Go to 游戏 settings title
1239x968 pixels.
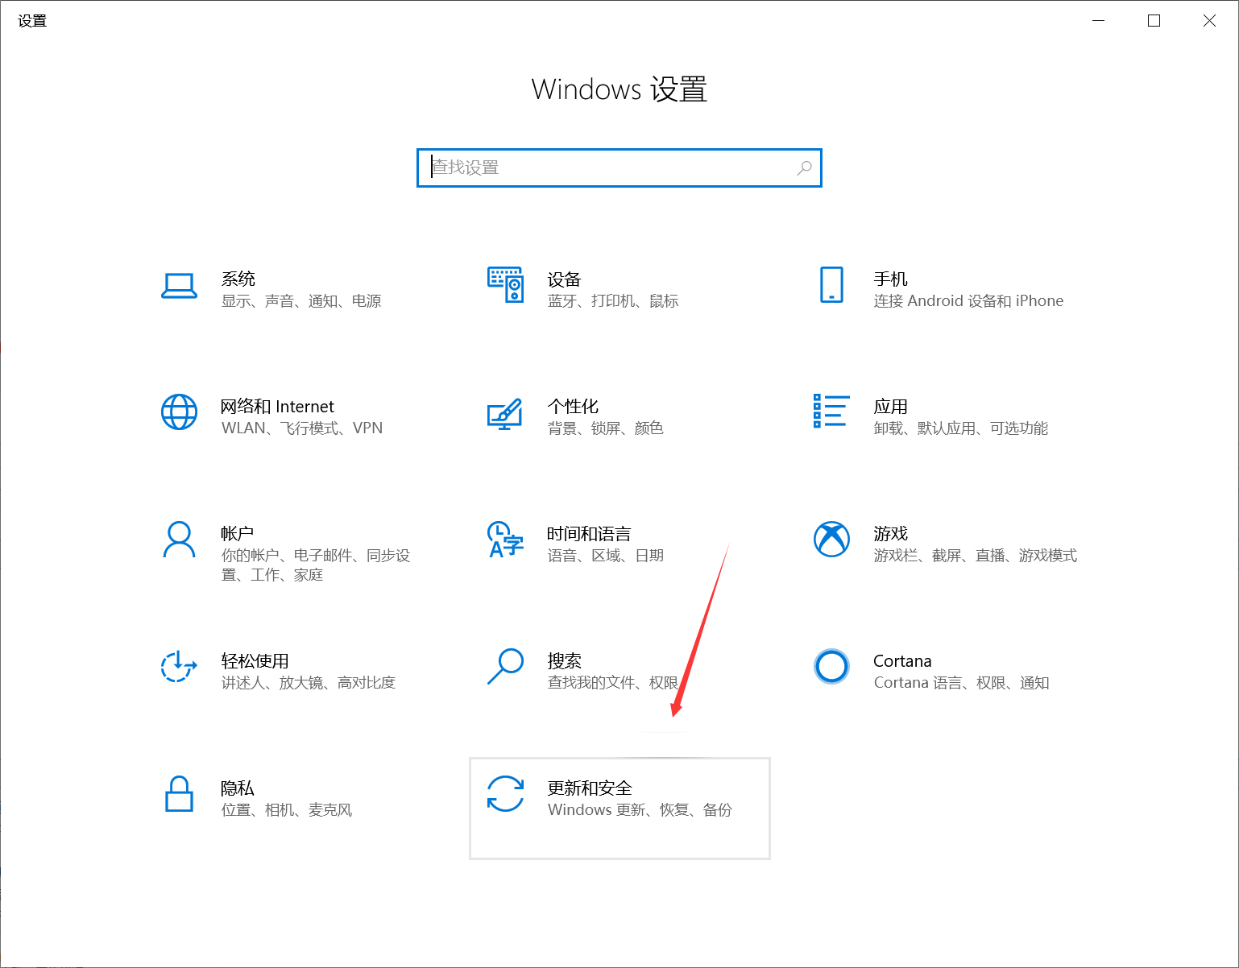coord(890,534)
